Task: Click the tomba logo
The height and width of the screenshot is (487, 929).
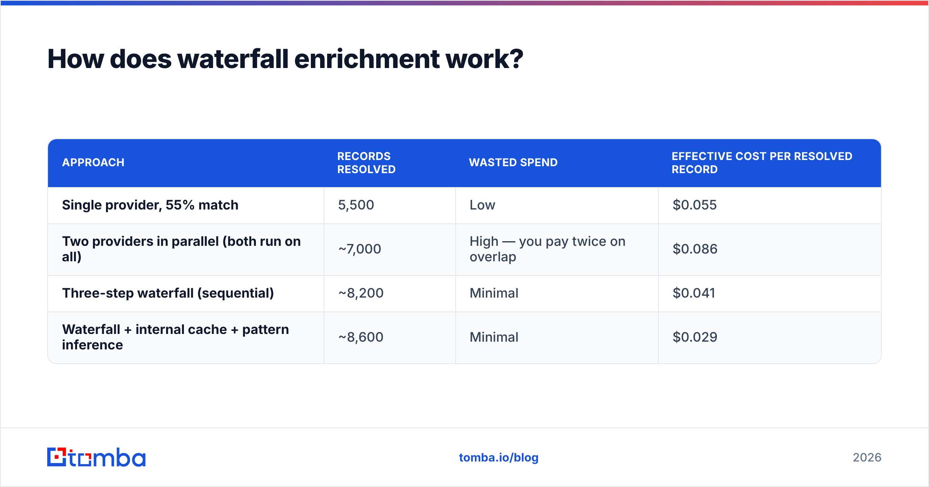Action: (96, 457)
